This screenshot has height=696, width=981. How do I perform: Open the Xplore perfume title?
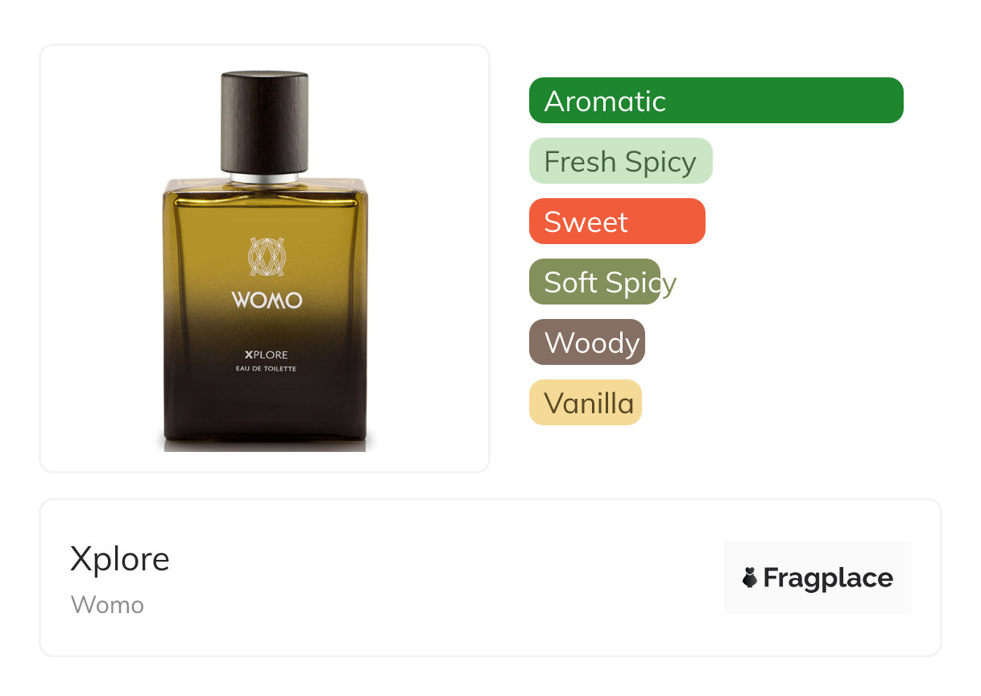pos(120,559)
